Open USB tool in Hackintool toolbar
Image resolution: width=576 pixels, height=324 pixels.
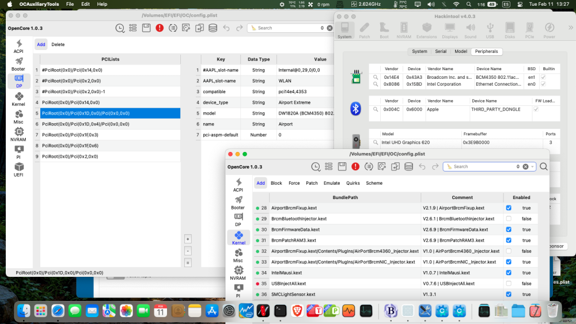tap(490, 30)
